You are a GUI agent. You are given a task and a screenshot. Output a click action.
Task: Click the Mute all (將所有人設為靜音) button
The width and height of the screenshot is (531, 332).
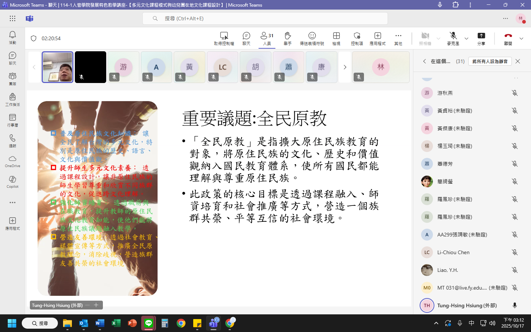point(490,61)
